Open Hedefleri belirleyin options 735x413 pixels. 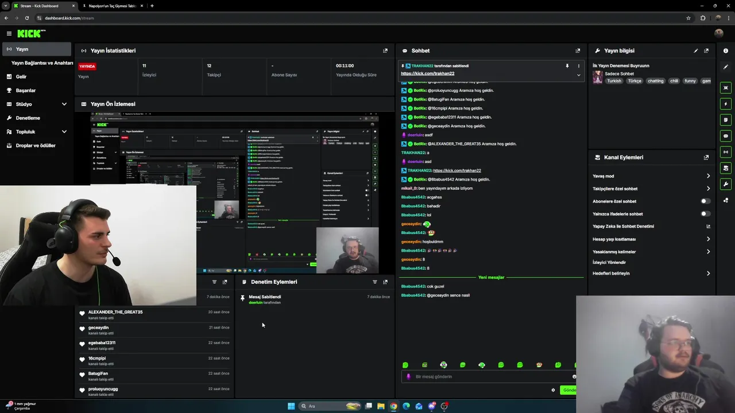[651, 274]
